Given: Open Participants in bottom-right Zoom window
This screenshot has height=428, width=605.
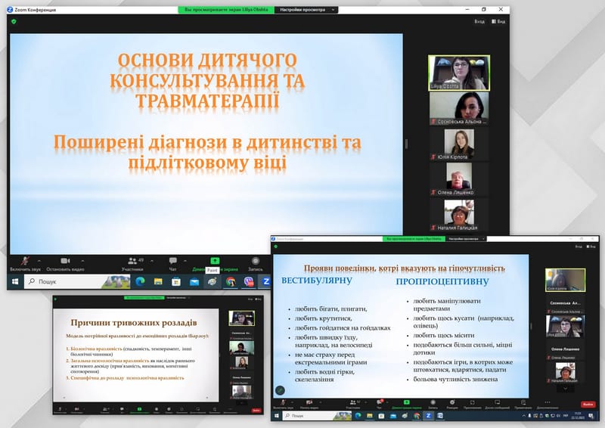Looking at the screenshot, I should (x=352, y=402).
